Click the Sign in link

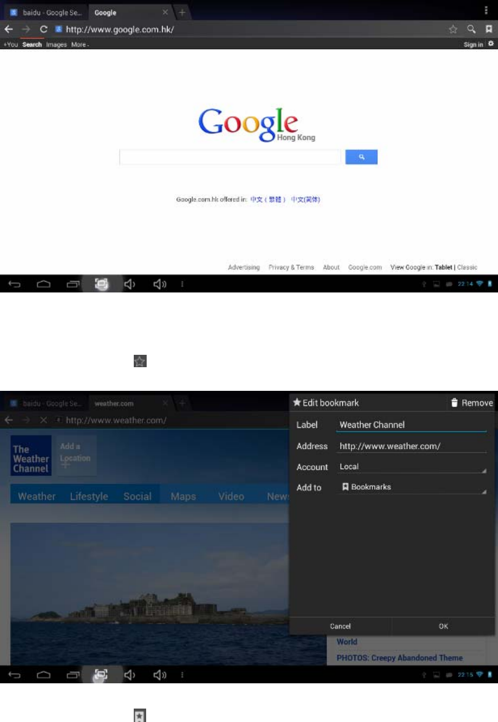pos(473,45)
